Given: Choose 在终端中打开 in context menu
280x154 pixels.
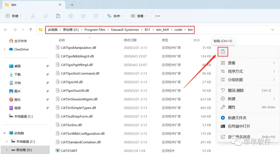Looking at the screenshot, I should point(248,126).
